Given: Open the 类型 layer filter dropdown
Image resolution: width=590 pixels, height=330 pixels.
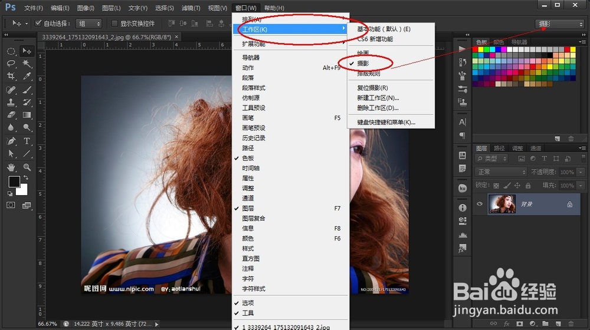Looking at the screenshot, I should tap(491, 159).
